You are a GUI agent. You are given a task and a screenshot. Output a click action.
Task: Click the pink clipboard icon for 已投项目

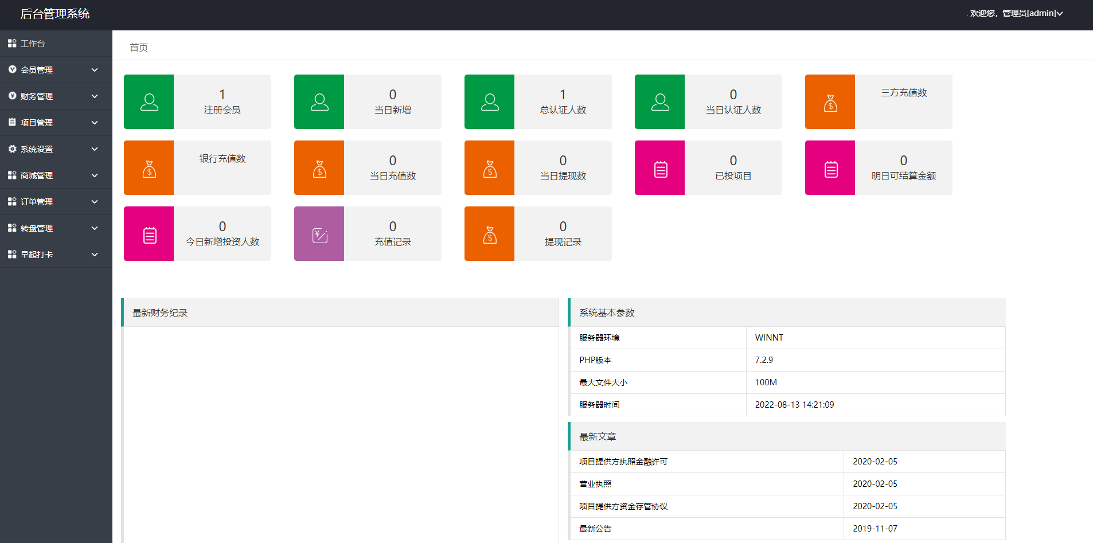660,169
